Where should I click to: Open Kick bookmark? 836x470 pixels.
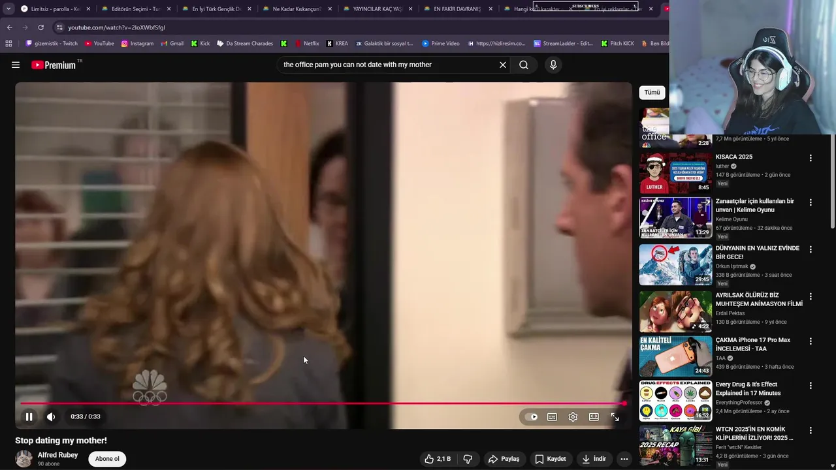(x=201, y=44)
